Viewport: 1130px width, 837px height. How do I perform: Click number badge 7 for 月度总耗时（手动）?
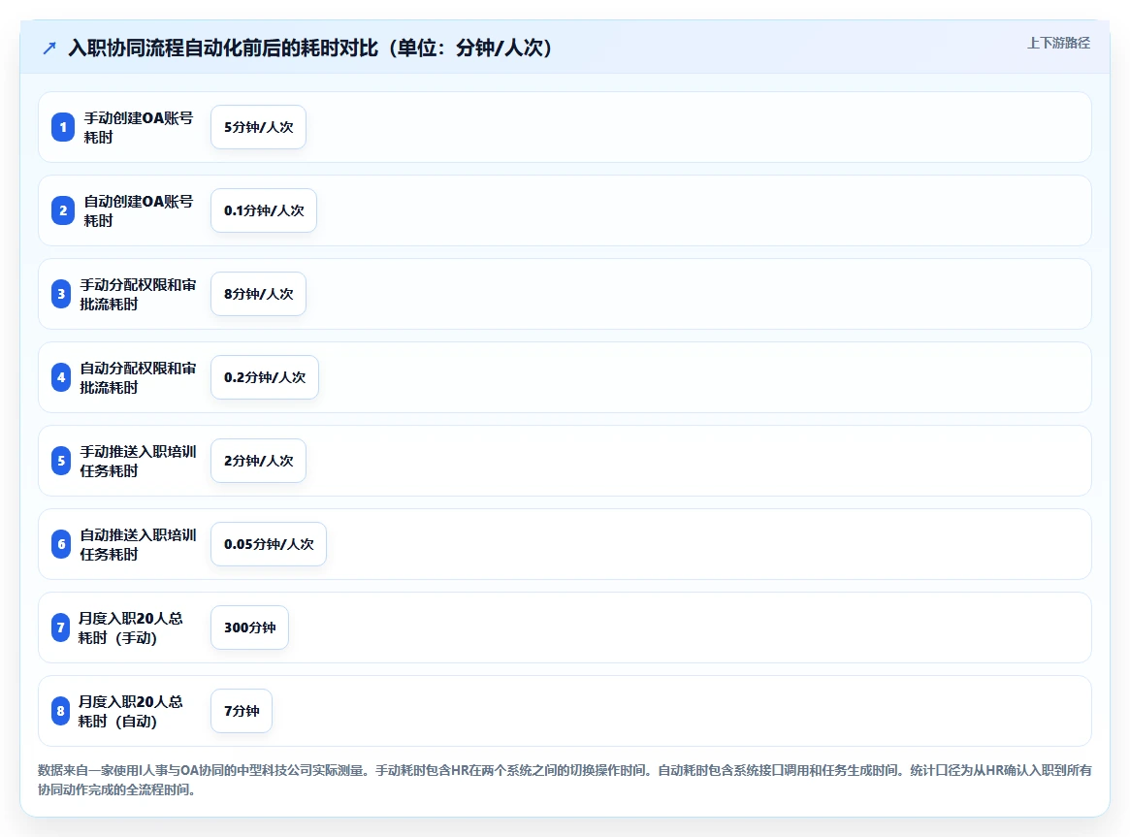point(60,628)
